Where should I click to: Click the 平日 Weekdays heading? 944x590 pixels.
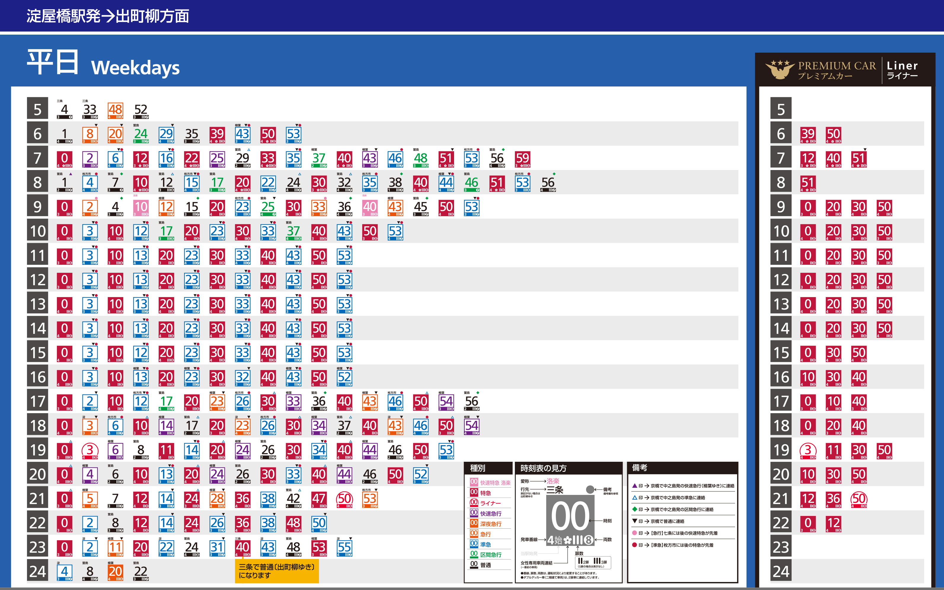pyautogui.click(x=103, y=62)
